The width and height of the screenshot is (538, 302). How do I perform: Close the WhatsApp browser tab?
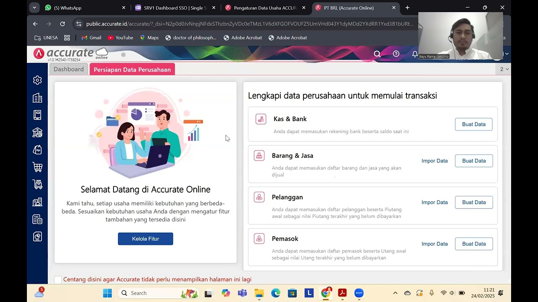[124, 8]
